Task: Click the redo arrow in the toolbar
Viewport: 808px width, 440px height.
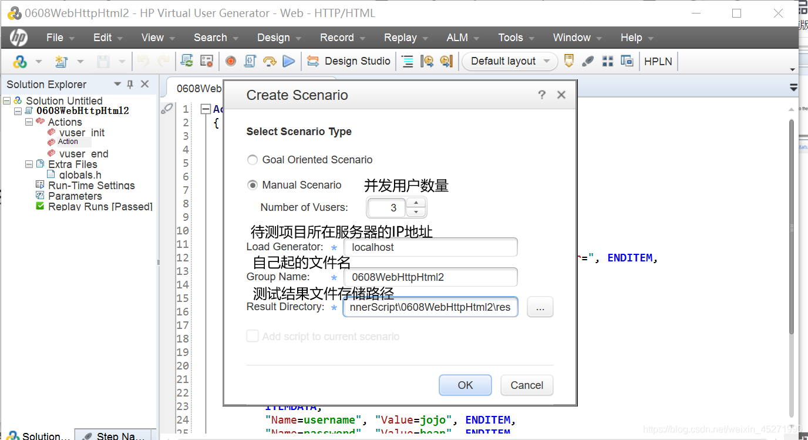Action: click(164, 61)
